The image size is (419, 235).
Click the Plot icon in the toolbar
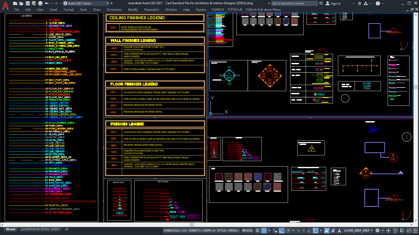[40, 3]
